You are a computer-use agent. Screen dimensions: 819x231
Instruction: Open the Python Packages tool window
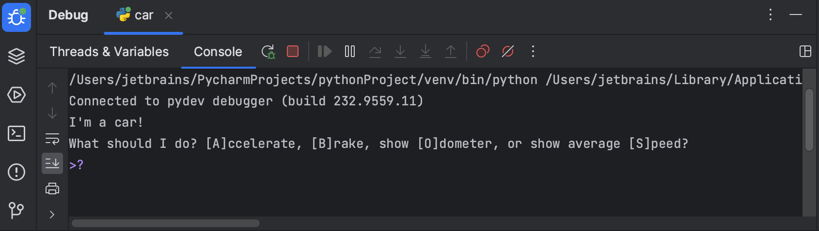pyautogui.click(x=16, y=56)
